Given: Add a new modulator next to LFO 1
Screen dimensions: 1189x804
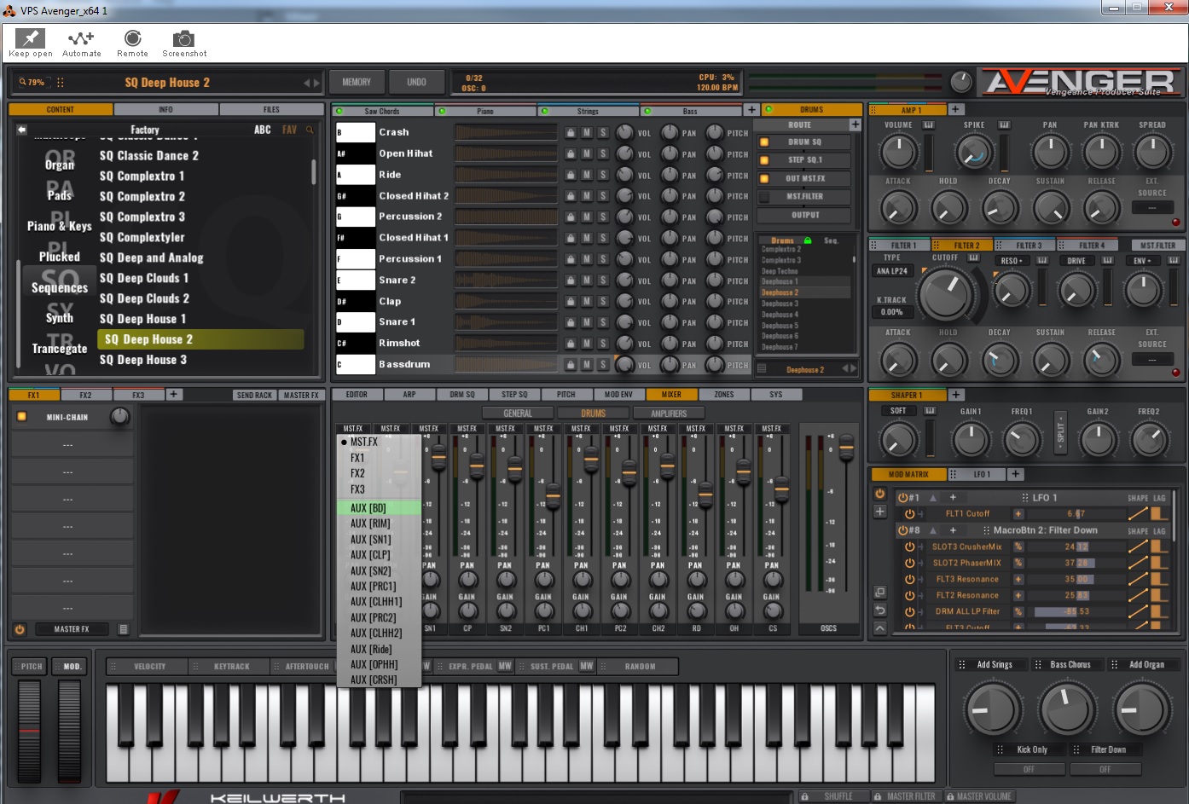Looking at the screenshot, I should pyautogui.click(x=1015, y=474).
